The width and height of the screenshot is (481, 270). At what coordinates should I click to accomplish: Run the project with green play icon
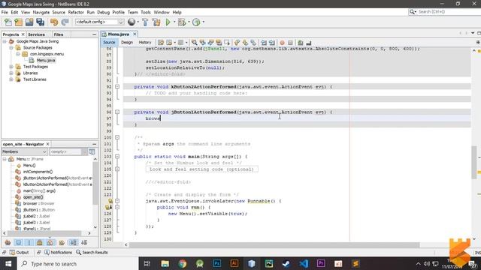(168, 22)
